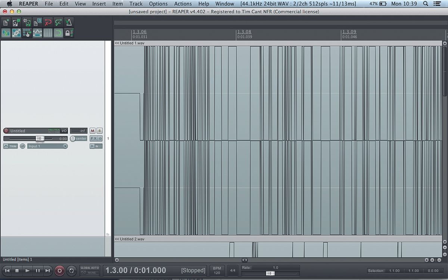
Task: Open a project using the toolbar icon
Action: tap(16, 22)
